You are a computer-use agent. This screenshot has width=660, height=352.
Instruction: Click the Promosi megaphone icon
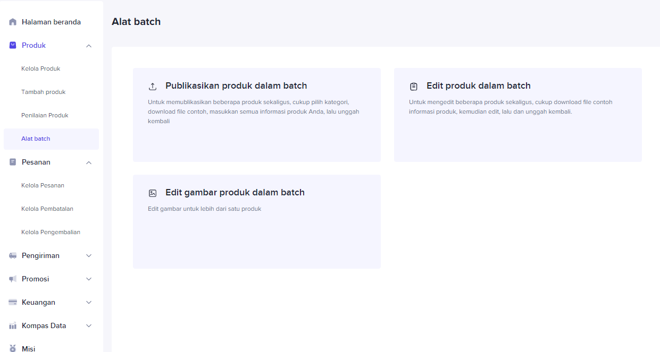(x=13, y=279)
